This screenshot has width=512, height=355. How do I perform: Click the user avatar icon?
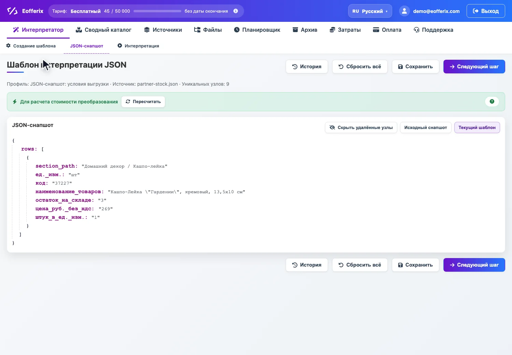tap(404, 11)
